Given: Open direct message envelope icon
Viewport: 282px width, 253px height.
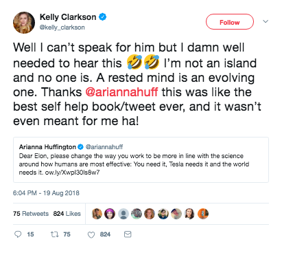Looking at the screenshot, I should coord(128,234).
